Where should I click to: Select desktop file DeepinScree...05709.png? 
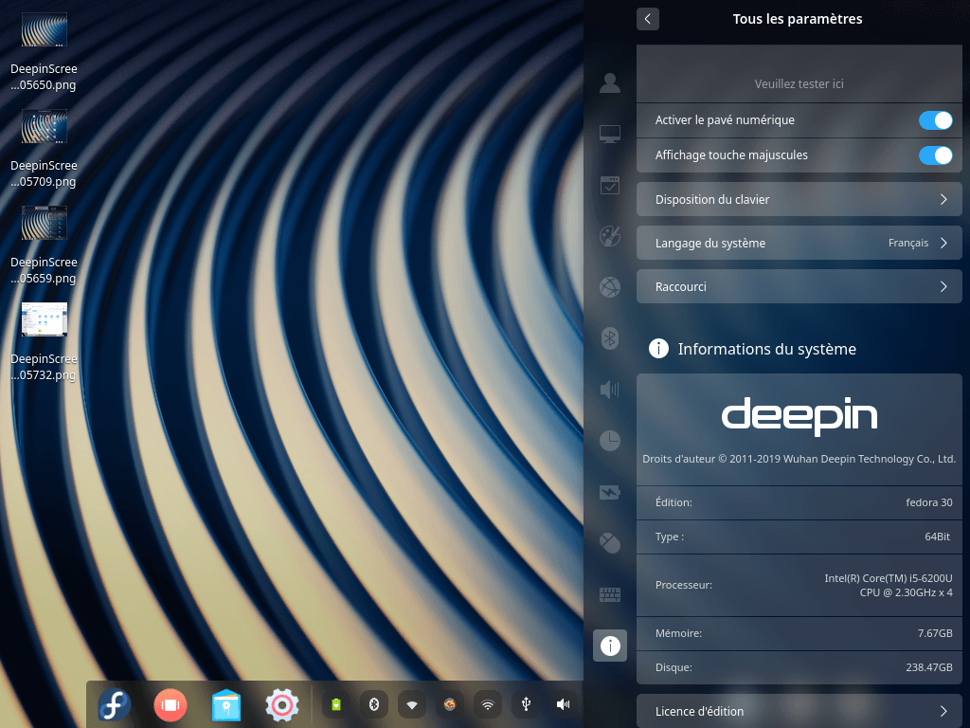coord(44,149)
